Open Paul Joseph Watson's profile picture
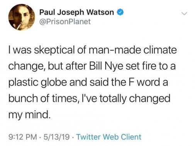 [x=22, y=17]
